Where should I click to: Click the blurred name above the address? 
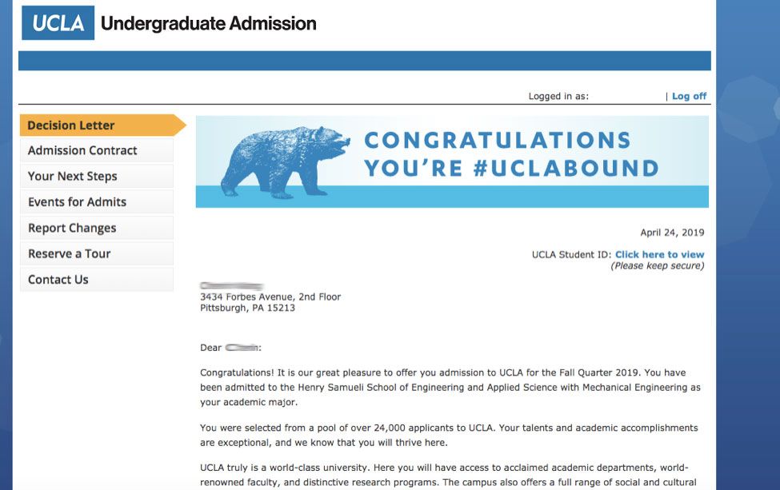231,285
